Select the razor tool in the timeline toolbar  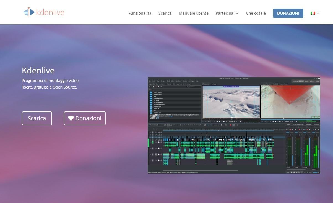point(171,125)
